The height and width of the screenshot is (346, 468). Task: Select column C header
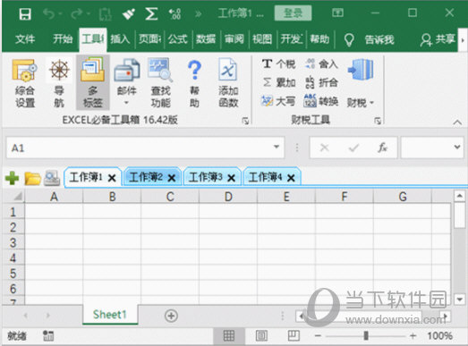[x=170, y=197]
